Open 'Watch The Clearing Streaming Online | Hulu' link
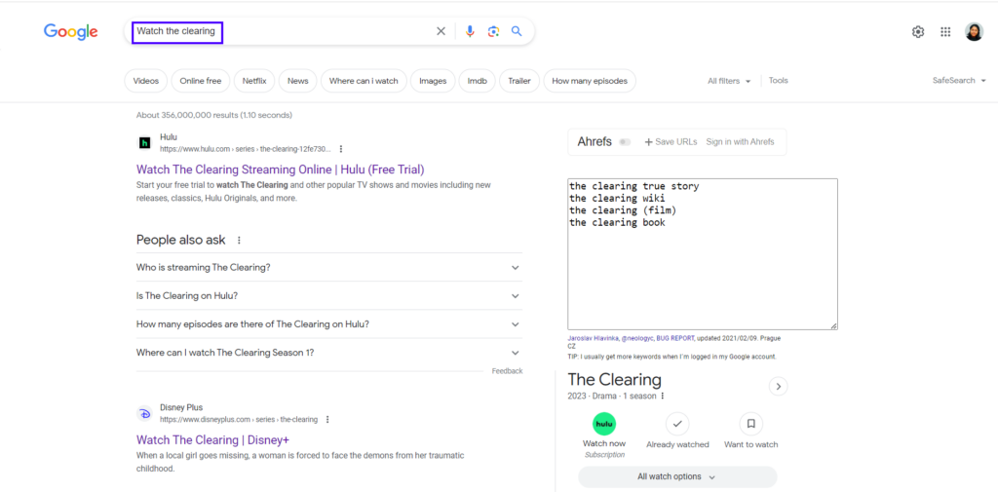The height and width of the screenshot is (492, 998). pyautogui.click(x=280, y=170)
